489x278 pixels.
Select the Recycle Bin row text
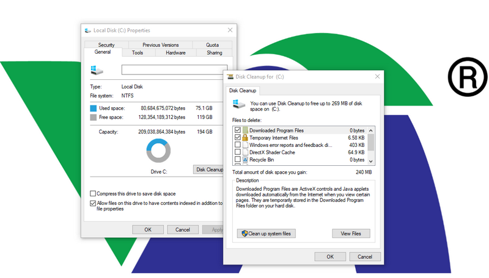262,160
